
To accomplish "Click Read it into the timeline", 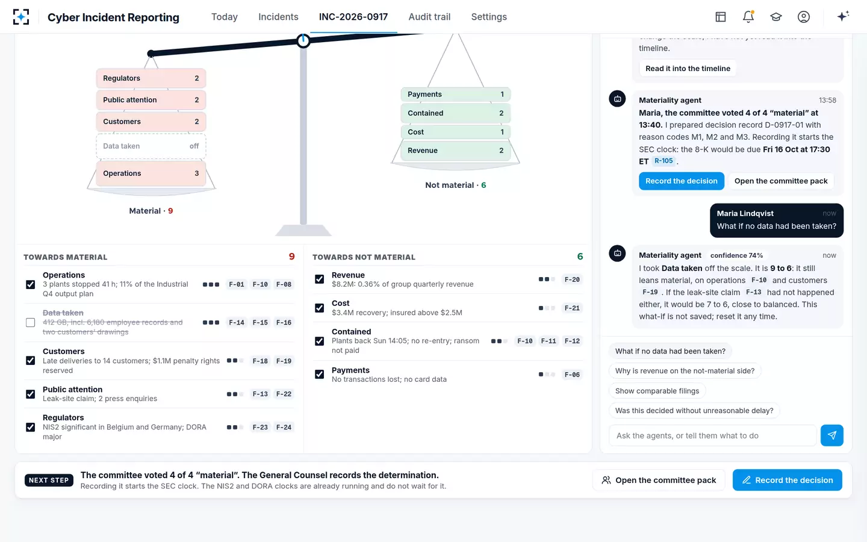I will (x=688, y=69).
